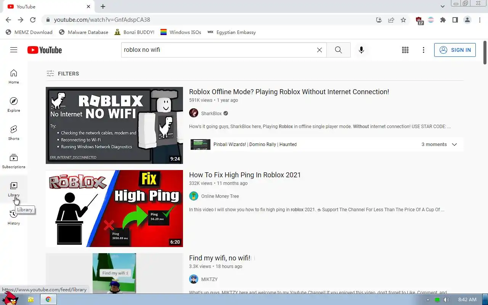The image size is (488, 305).
Task: Open the YouTube hamburger guide menu
Action: (x=14, y=50)
